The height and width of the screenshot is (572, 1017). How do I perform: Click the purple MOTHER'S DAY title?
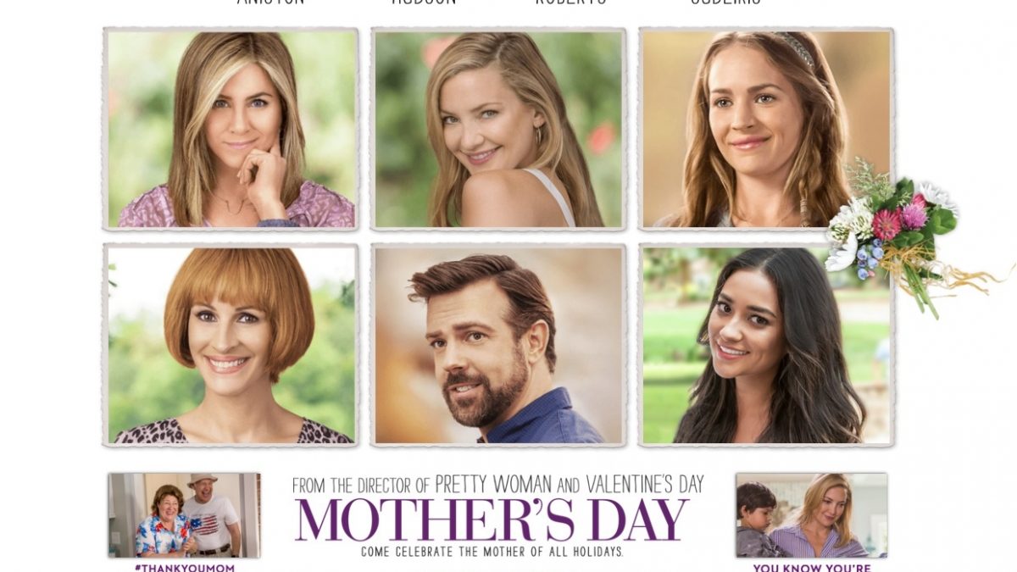point(492,520)
